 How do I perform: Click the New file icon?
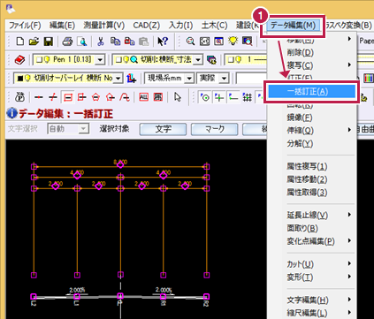point(19,42)
